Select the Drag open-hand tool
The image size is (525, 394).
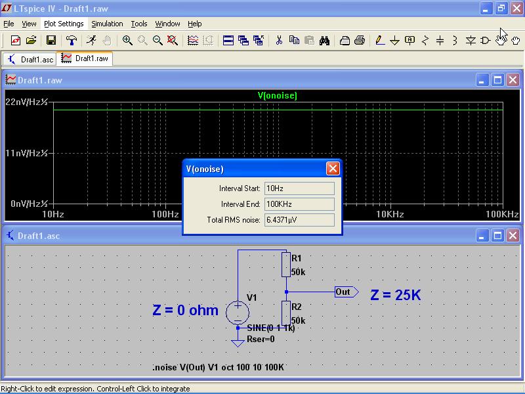(x=516, y=41)
